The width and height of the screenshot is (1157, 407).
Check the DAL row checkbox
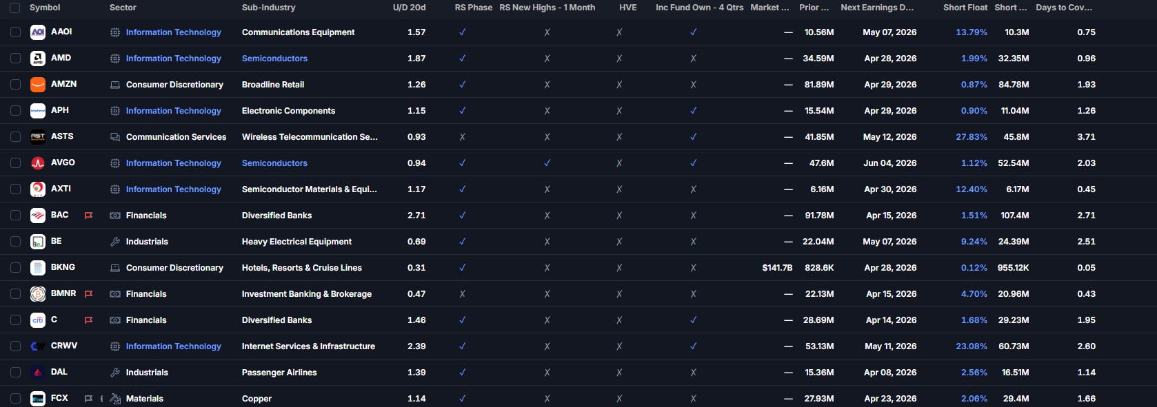click(x=15, y=373)
